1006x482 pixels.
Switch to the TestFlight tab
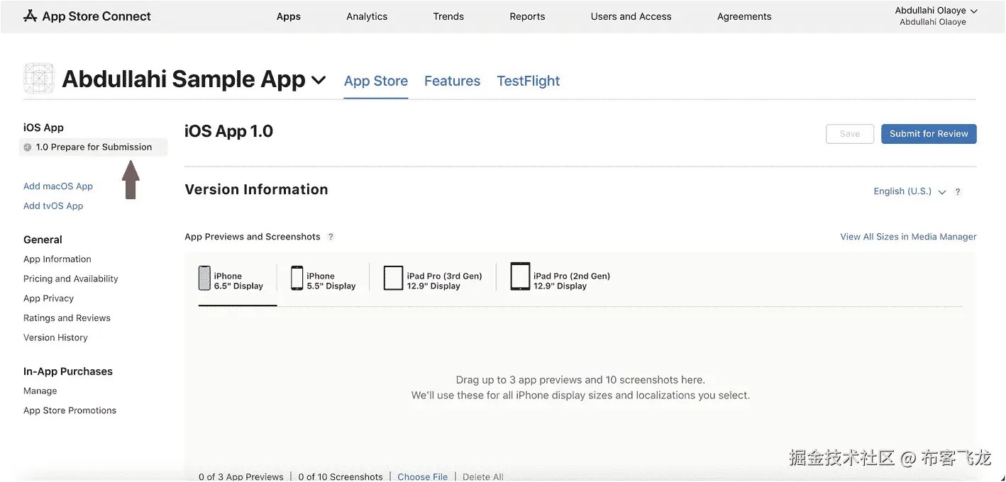pyautogui.click(x=528, y=81)
